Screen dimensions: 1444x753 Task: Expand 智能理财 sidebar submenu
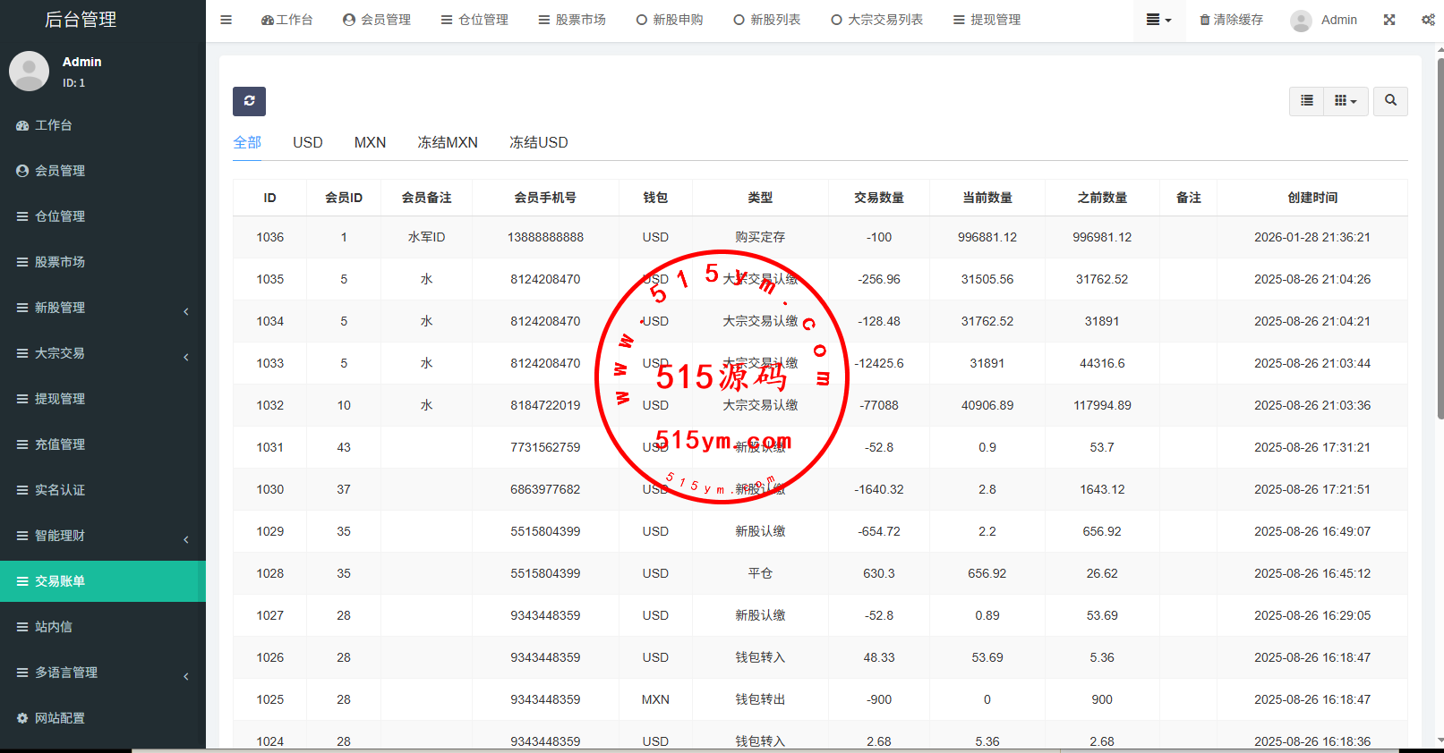(x=103, y=536)
